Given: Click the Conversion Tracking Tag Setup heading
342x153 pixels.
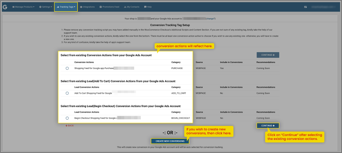Looking at the screenshot, I should coord(170,25).
